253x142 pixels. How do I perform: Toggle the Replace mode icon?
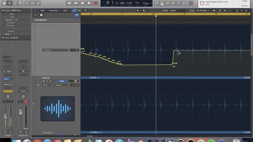pos(157,3)
